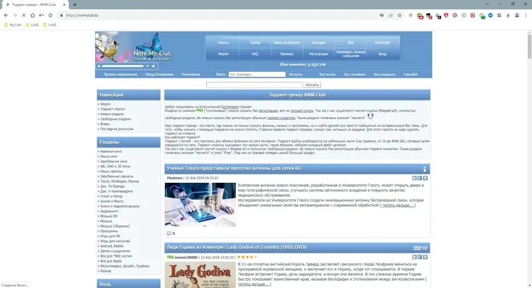Image resolution: width=532 pixels, height=288 pixels.
Task: Open the Регистрация menu item
Action: point(319,54)
